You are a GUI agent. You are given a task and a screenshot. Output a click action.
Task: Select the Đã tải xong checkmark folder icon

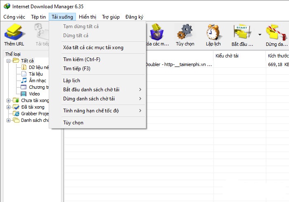point(16,107)
